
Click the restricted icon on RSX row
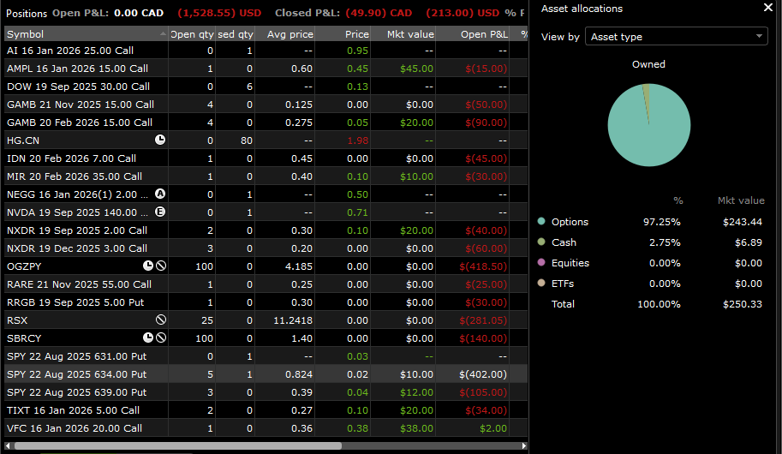click(160, 320)
